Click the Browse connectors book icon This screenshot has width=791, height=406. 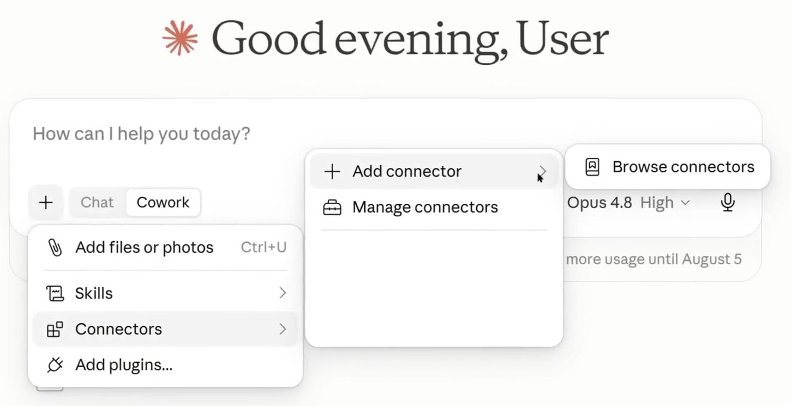click(x=592, y=167)
